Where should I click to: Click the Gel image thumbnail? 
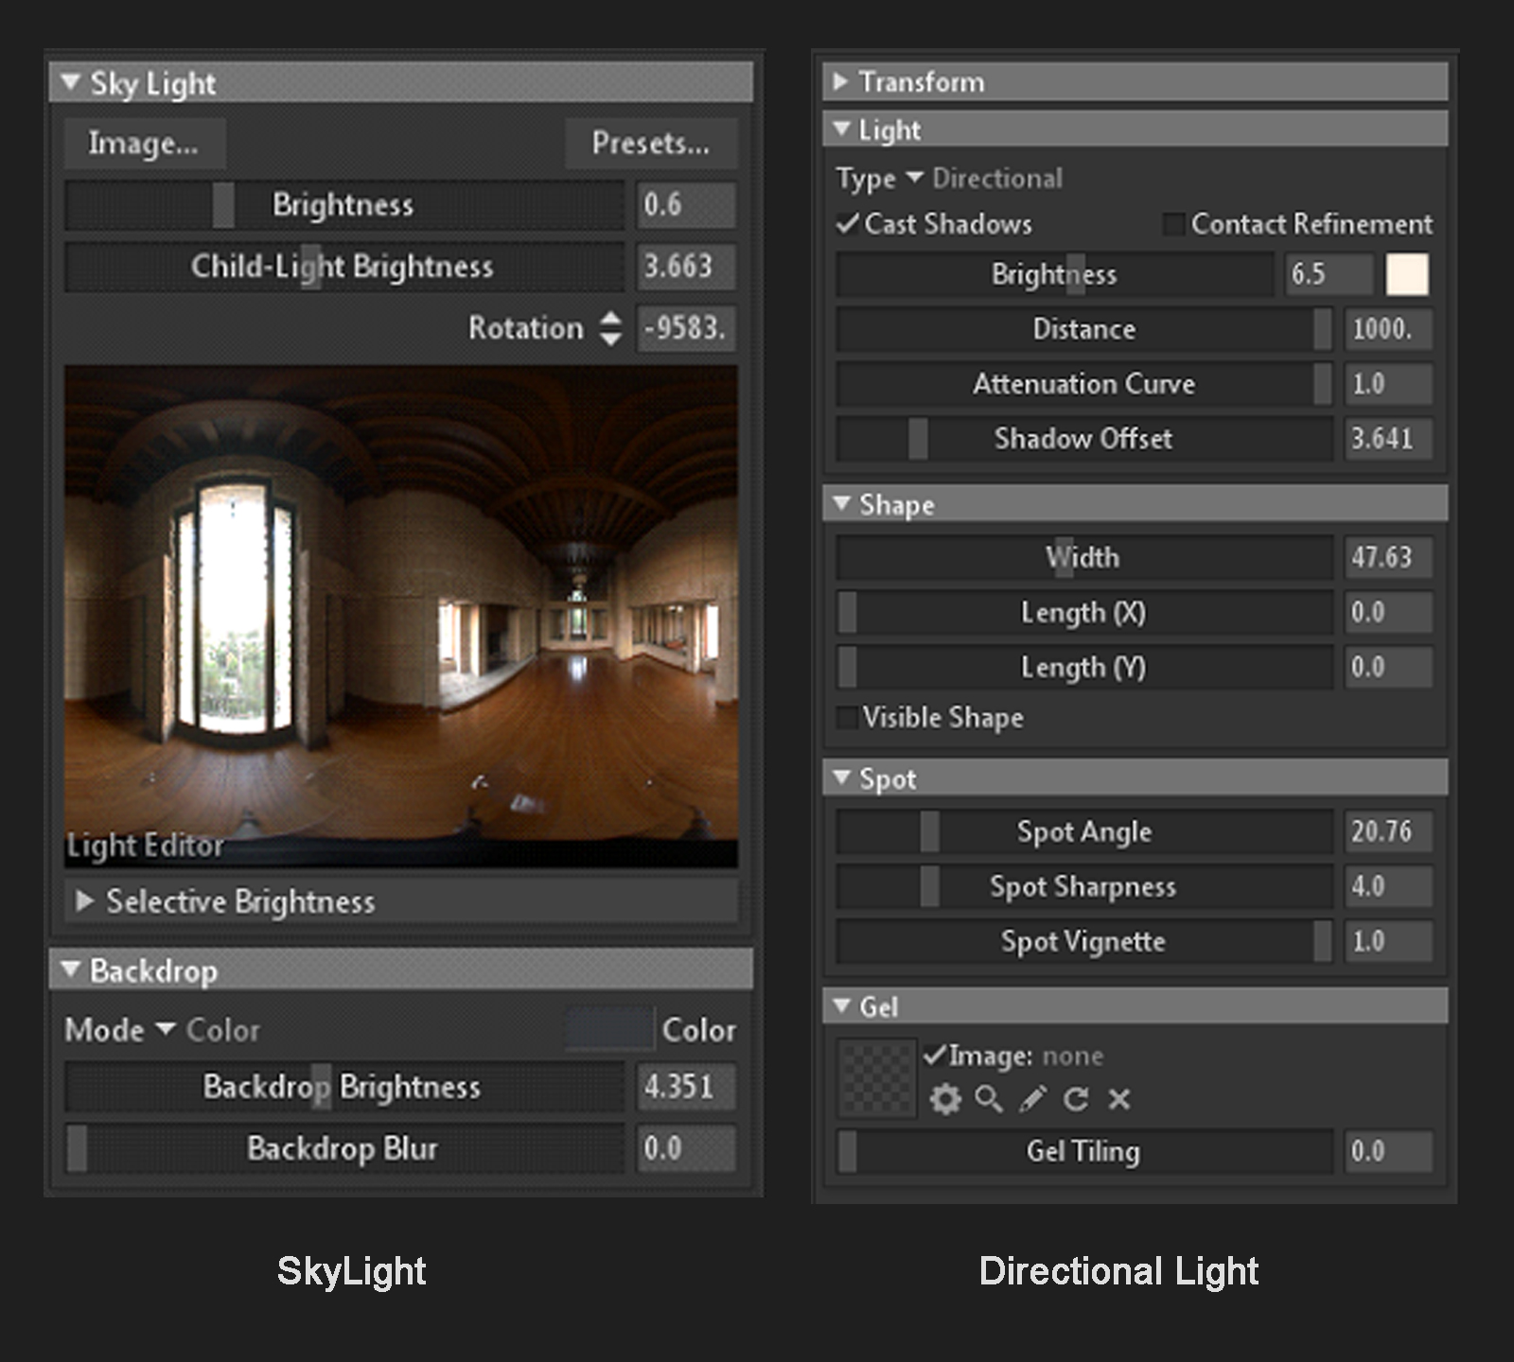pyautogui.click(x=876, y=1078)
